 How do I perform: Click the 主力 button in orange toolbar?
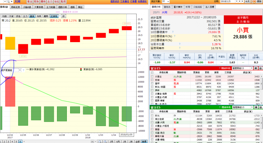click(50, 1)
